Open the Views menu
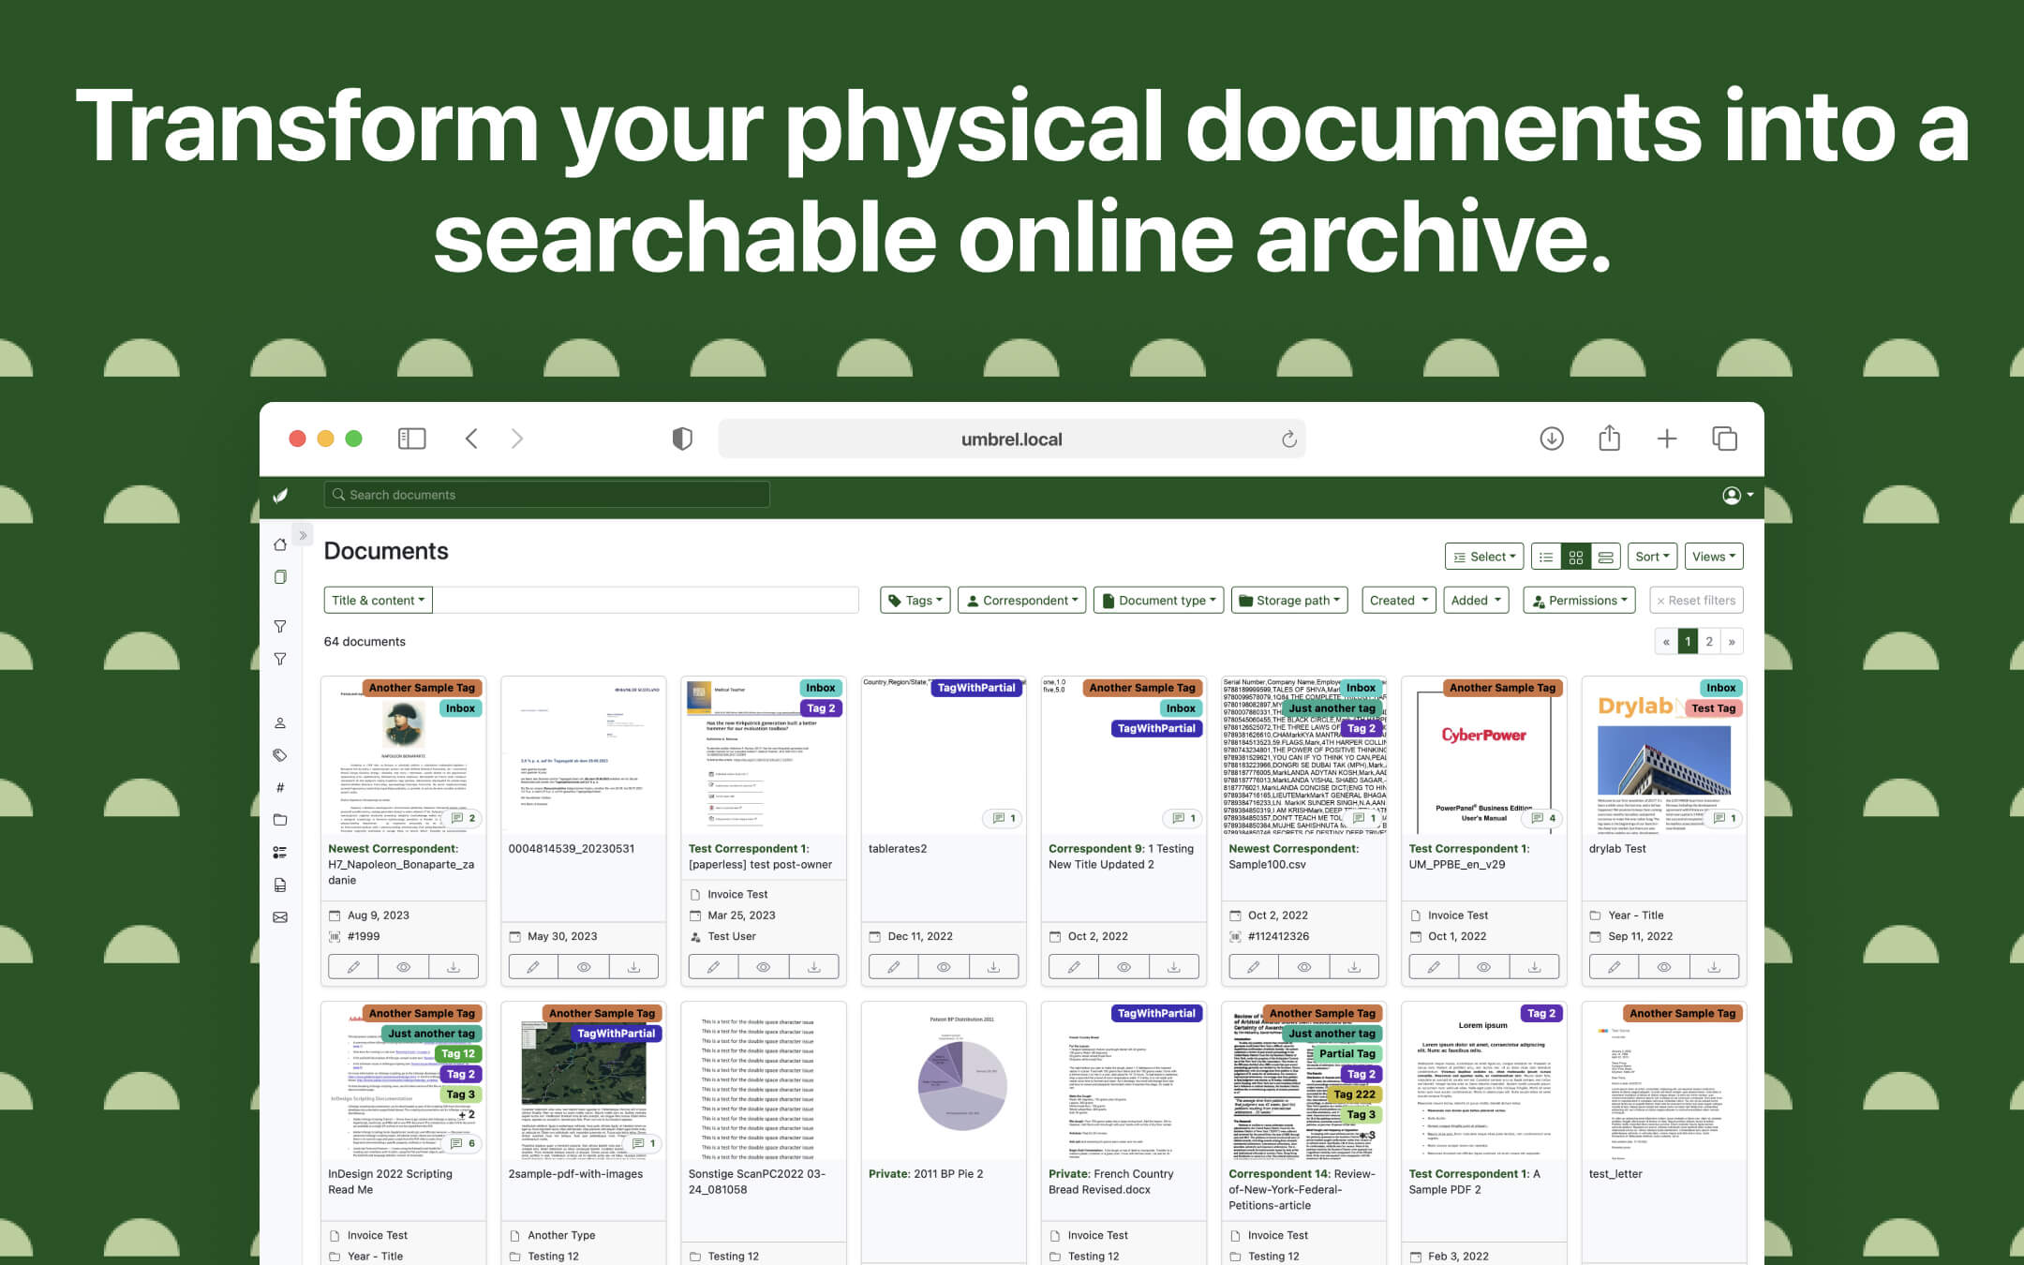The height and width of the screenshot is (1265, 2024). coord(1712,556)
